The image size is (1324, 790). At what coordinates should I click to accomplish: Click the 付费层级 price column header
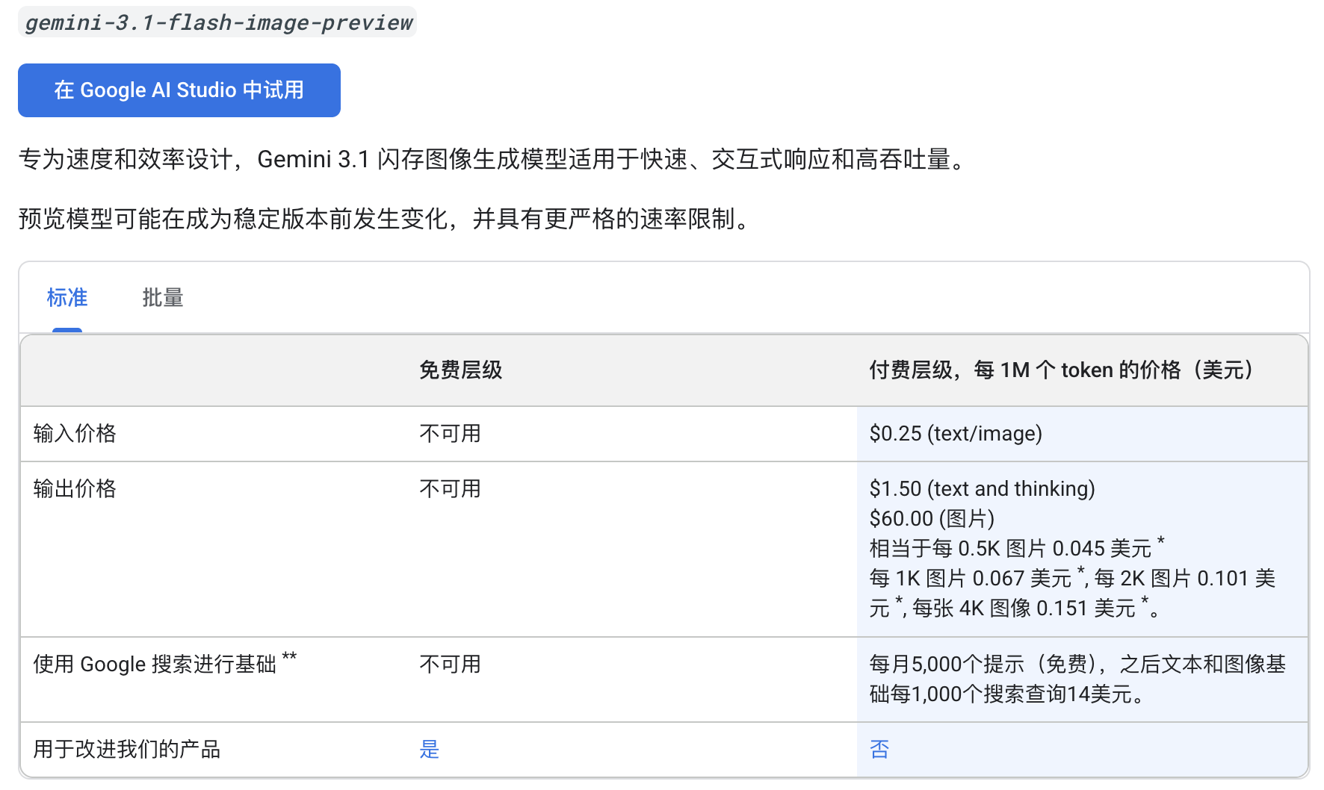(1062, 370)
